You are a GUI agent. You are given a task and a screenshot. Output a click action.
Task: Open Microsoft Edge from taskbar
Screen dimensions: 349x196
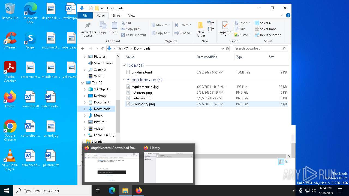112,191
